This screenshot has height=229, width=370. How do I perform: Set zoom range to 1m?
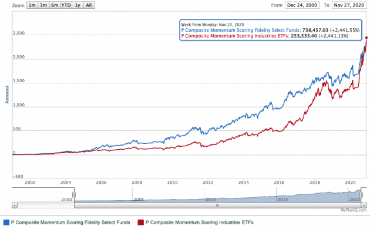click(x=32, y=5)
